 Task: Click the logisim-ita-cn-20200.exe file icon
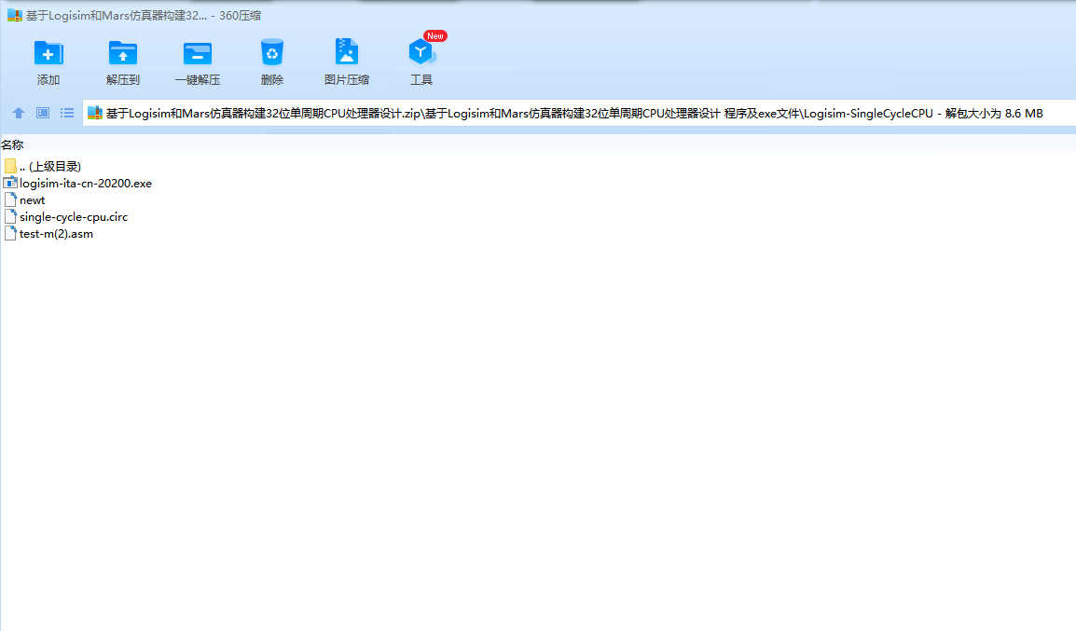9,183
